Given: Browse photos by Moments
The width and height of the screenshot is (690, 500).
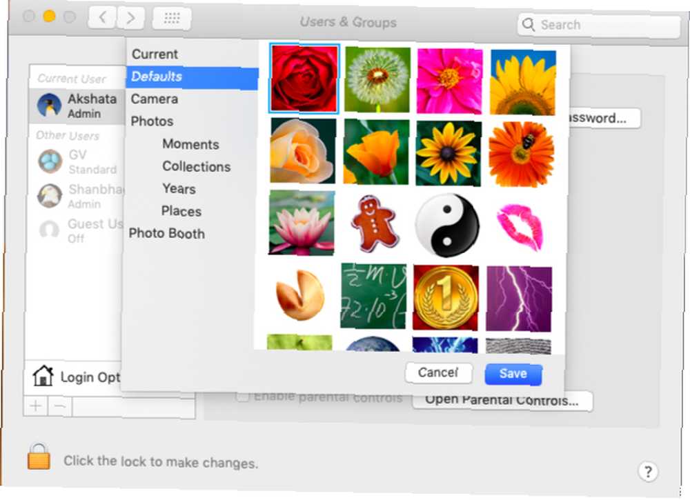Looking at the screenshot, I should coord(190,144).
